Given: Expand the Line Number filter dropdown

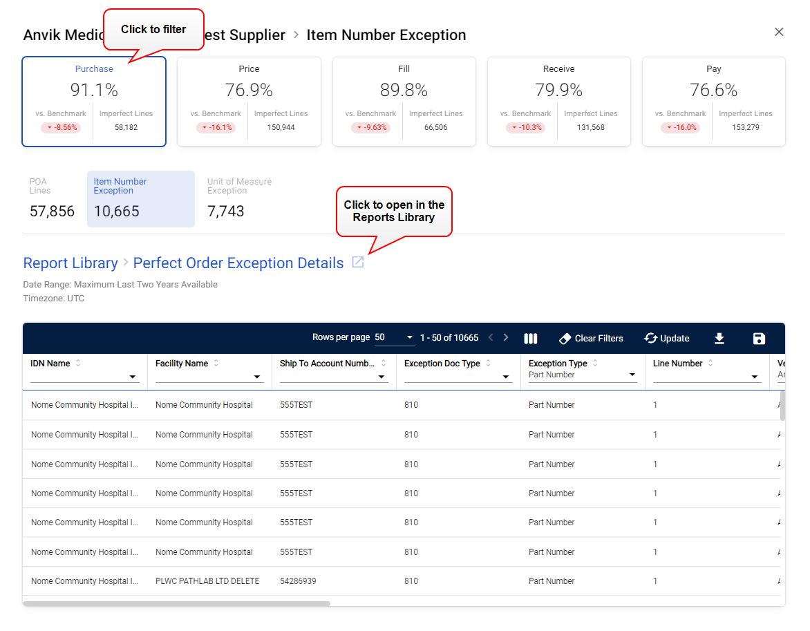Looking at the screenshot, I should pyautogui.click(x=754, y=377).
